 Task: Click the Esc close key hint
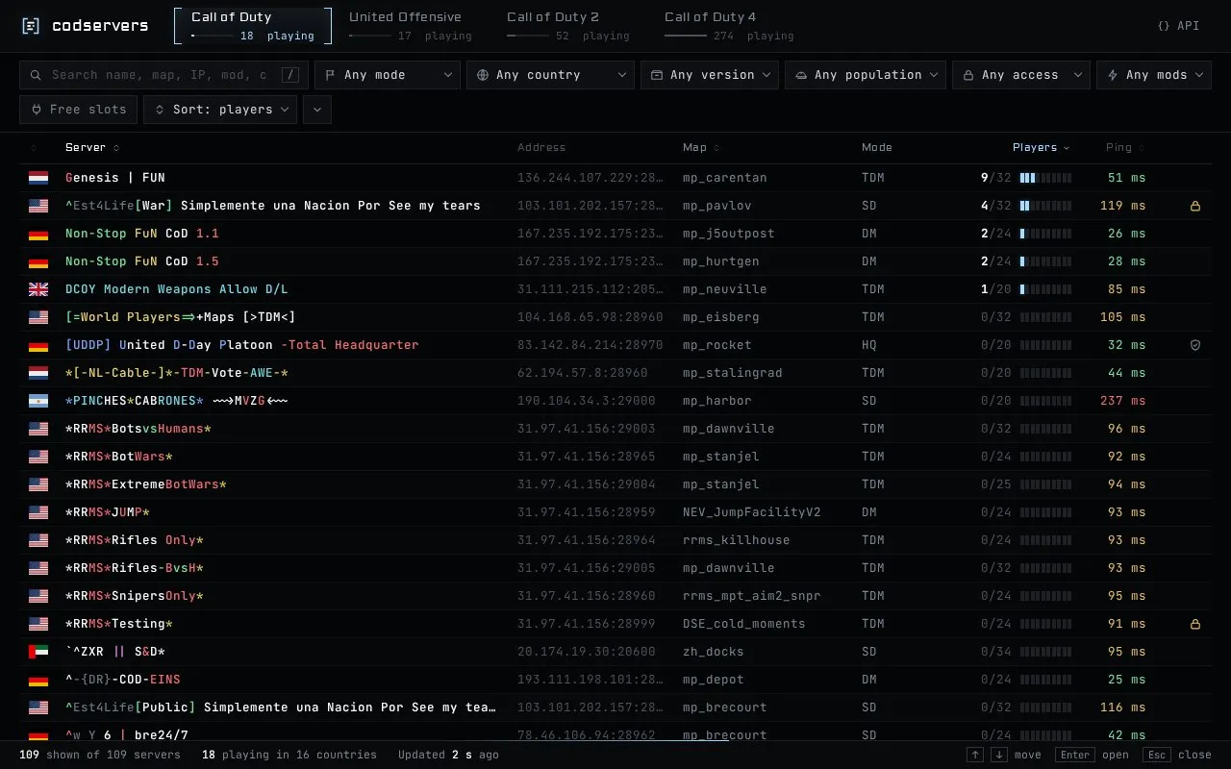[1177, 755]
